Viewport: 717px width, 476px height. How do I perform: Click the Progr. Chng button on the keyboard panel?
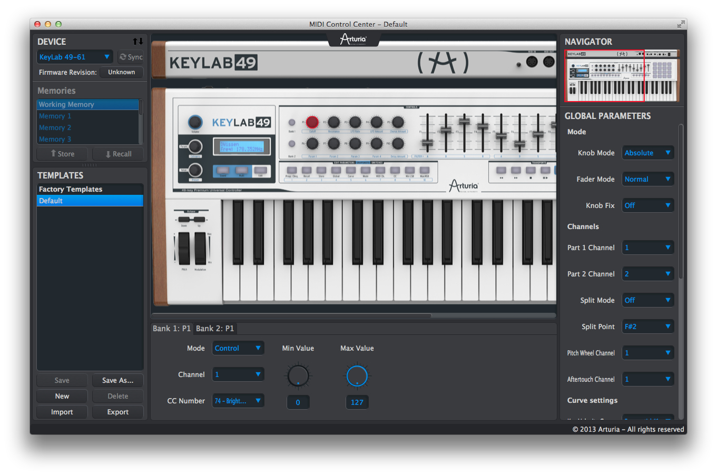pos(292,170)
